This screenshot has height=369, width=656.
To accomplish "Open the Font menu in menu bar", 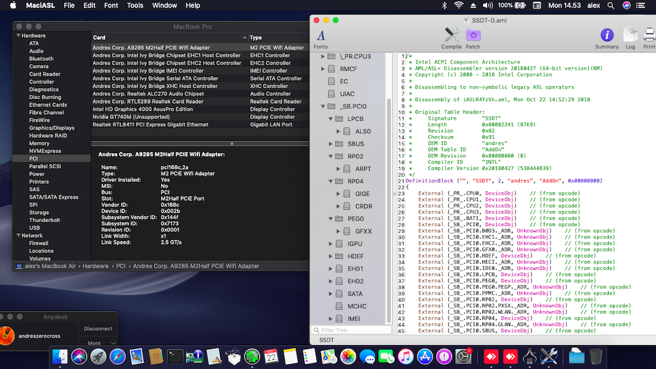I will coord(110,5).
